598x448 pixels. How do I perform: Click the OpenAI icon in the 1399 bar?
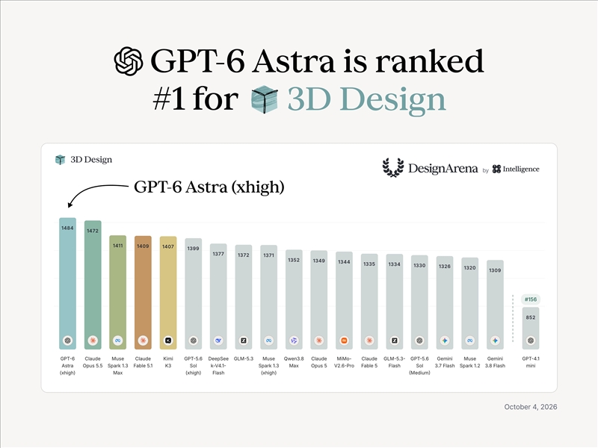click(x=194, y=340)
